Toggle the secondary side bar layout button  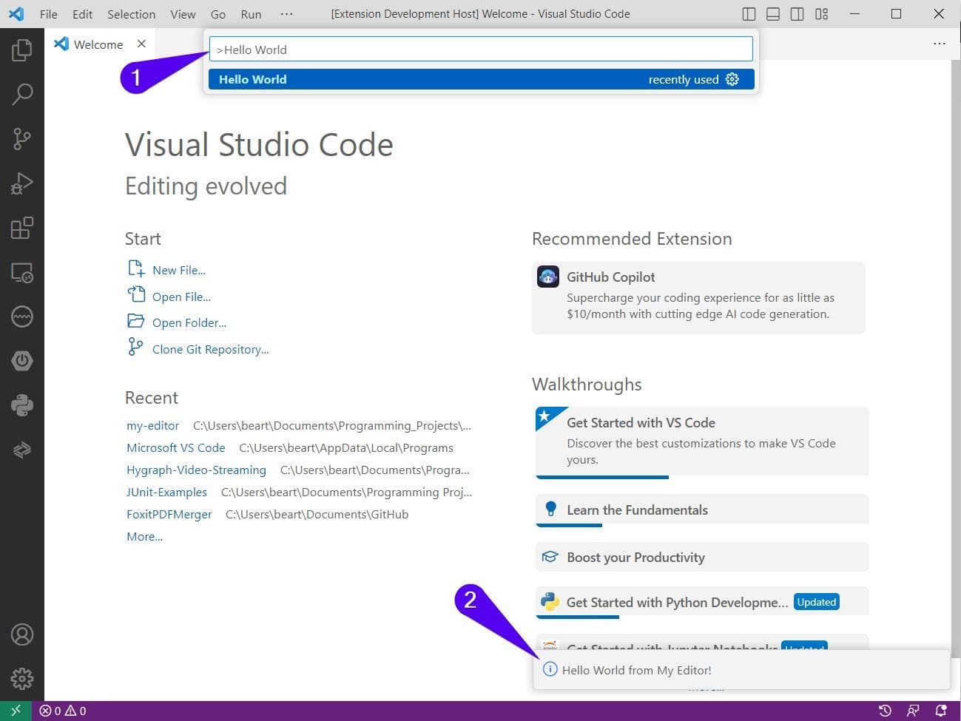pos(797,14)
